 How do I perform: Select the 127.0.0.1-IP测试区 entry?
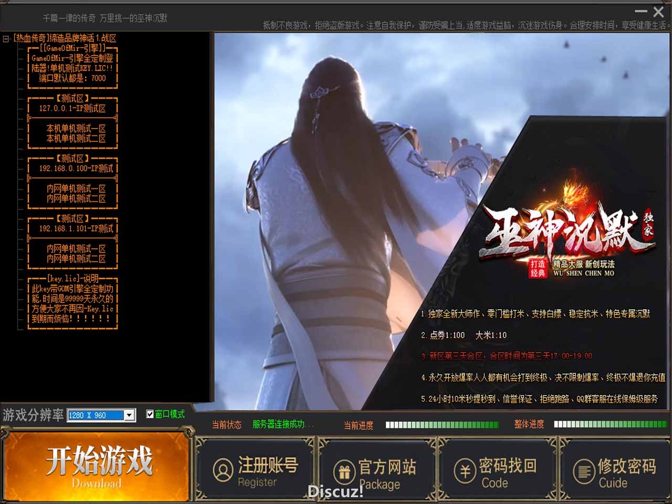pyautogui.click(x=72, y=108)
